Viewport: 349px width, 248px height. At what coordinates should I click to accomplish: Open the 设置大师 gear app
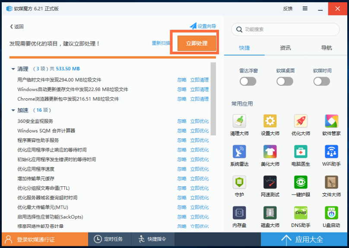coord(270,121)
